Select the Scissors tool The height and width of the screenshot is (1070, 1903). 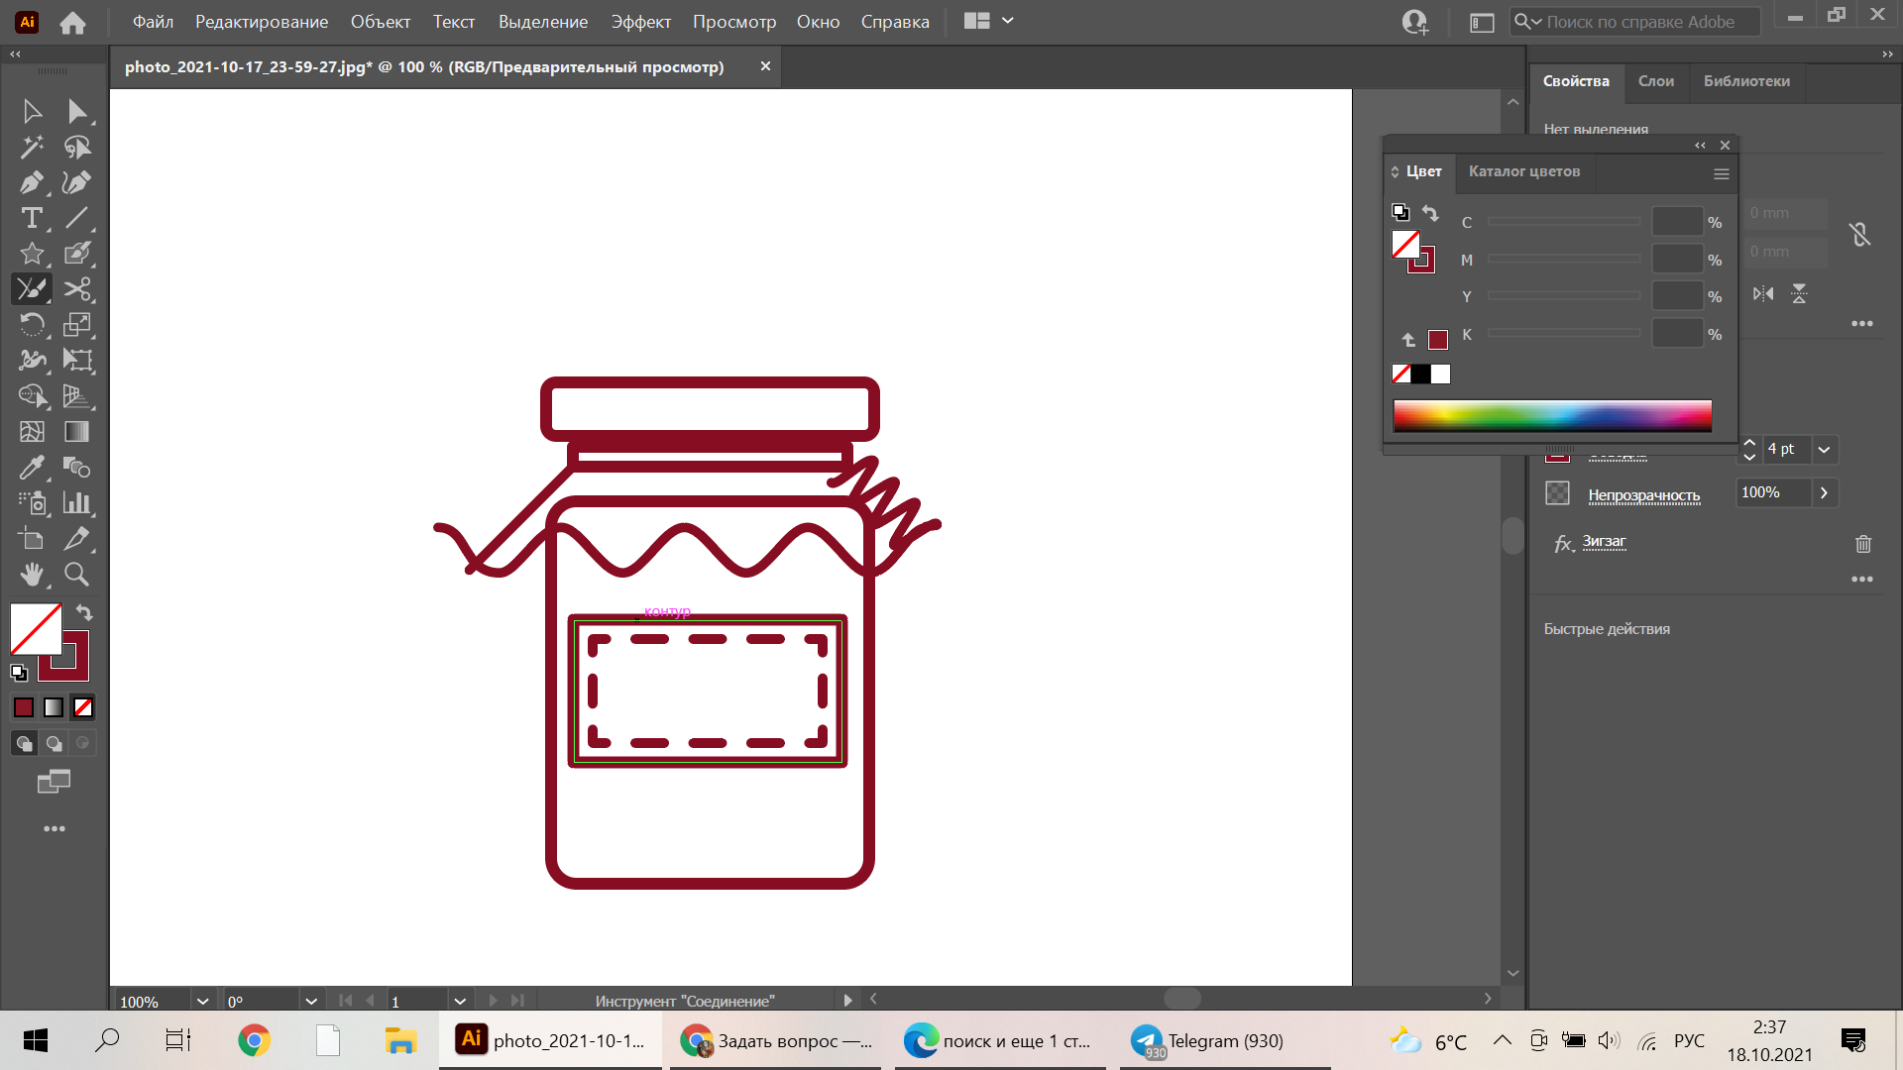coord(76,289)
